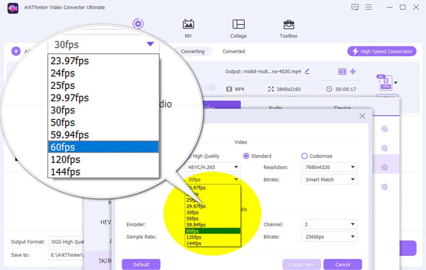426x270 pixels.
Task: Click the Cancel button
Action: (x=342, y=264)
